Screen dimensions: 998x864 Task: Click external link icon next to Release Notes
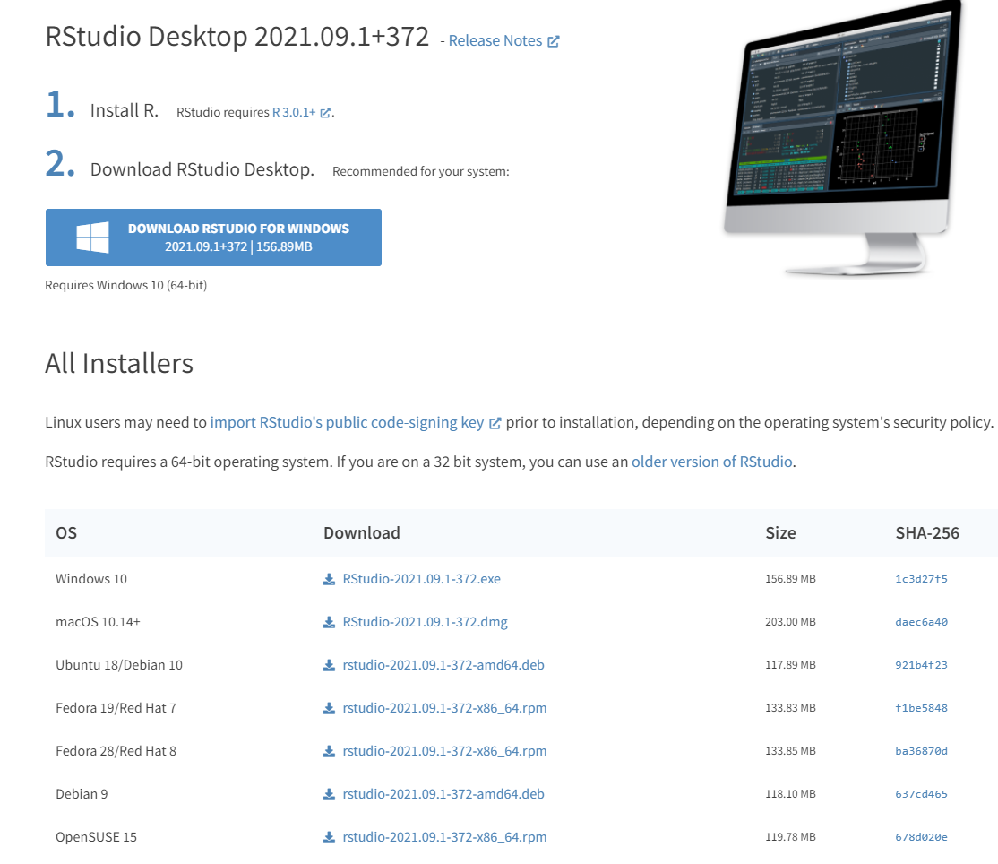tap(554, 41)
